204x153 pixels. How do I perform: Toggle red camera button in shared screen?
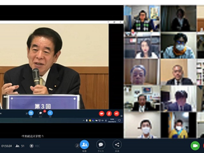(102, 113)
